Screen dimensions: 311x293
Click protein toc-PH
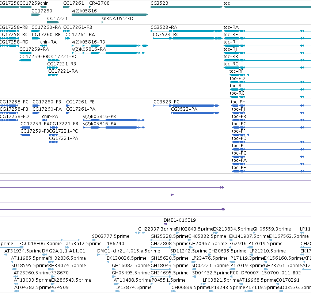click(x=271, y=106)
